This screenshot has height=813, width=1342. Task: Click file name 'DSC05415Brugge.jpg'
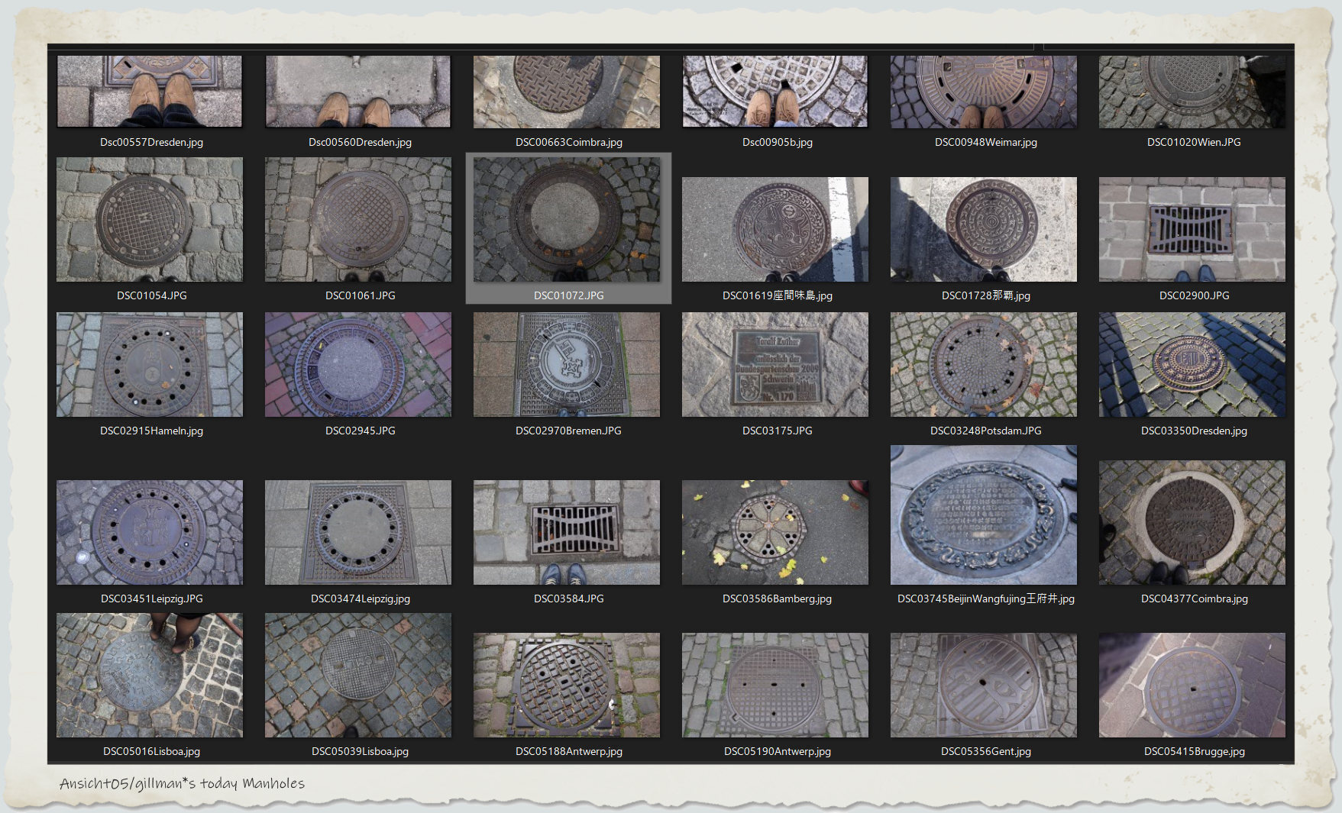[1194, 751]
